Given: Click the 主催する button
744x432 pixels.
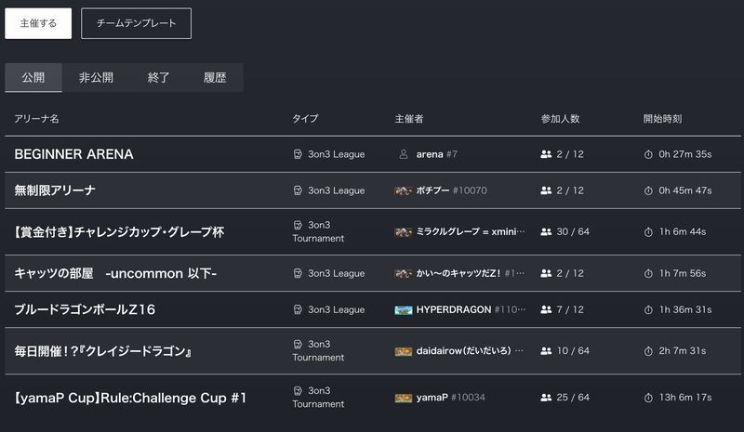Looking at the screenshot, I should pyautogui.click(x=38, y=24).
